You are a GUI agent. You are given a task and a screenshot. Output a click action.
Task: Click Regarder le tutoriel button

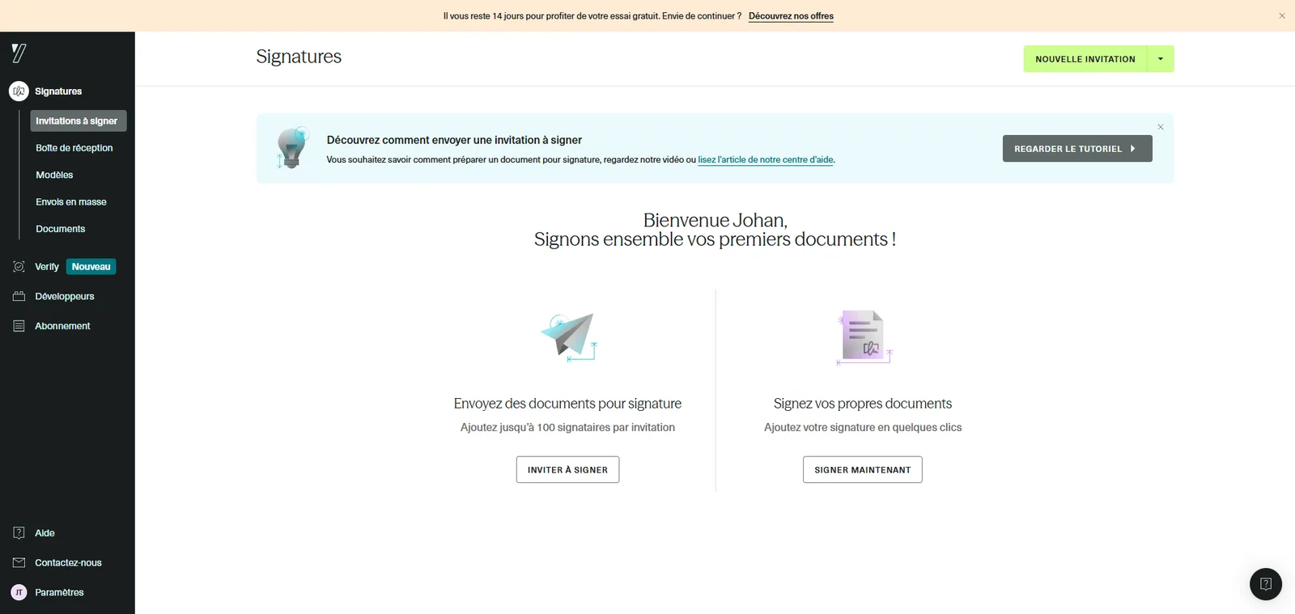(x=1077, y=149)
